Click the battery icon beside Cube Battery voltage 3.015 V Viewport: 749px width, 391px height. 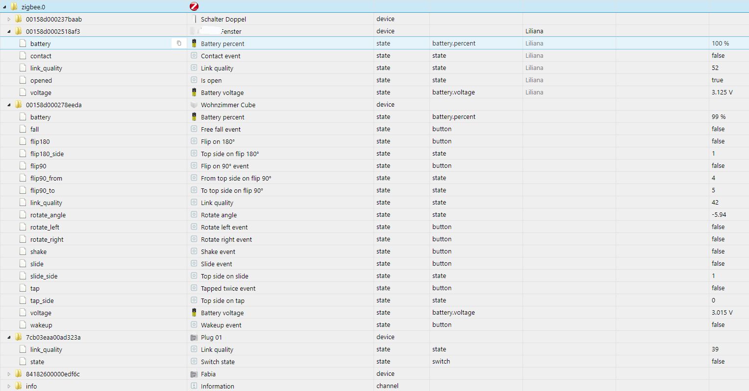[x=194, y=312]
